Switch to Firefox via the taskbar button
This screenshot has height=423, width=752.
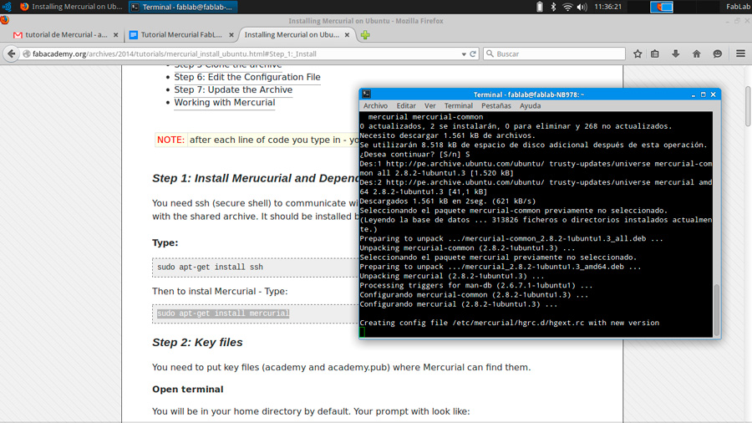(x=71, y=7)
